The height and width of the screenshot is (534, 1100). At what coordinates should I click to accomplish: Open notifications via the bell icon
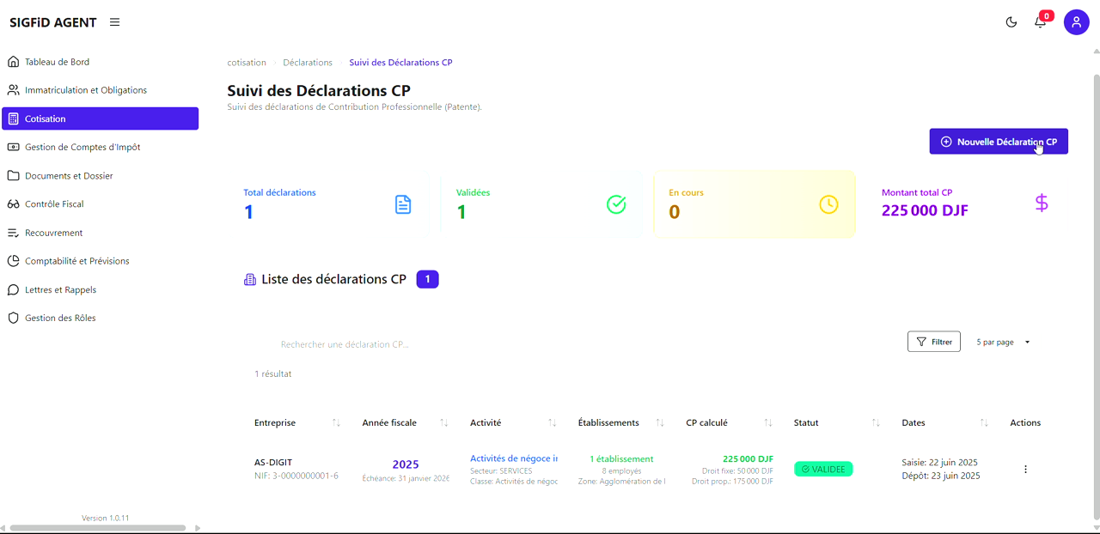click(x=1040, y=21)
